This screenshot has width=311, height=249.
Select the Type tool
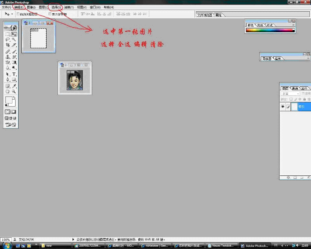(x=14, y=74)
